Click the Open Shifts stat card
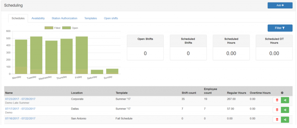This screenshot has height=128, width=297. click(145, 48)
